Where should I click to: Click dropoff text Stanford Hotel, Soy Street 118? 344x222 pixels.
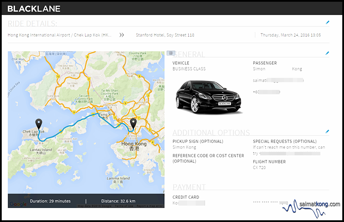pos(165,35)
